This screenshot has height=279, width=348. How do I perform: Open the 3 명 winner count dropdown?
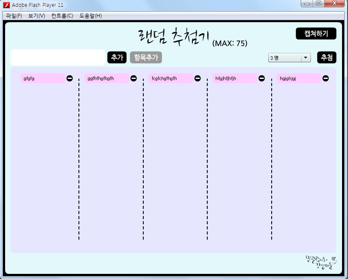pos(290,58)
